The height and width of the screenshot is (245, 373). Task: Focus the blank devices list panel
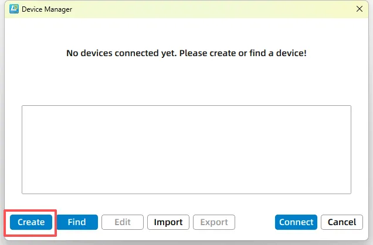(x=186, y=149)
